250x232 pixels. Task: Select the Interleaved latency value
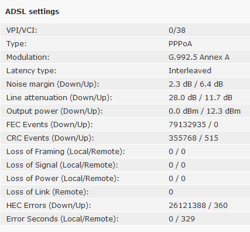point(190,71)
